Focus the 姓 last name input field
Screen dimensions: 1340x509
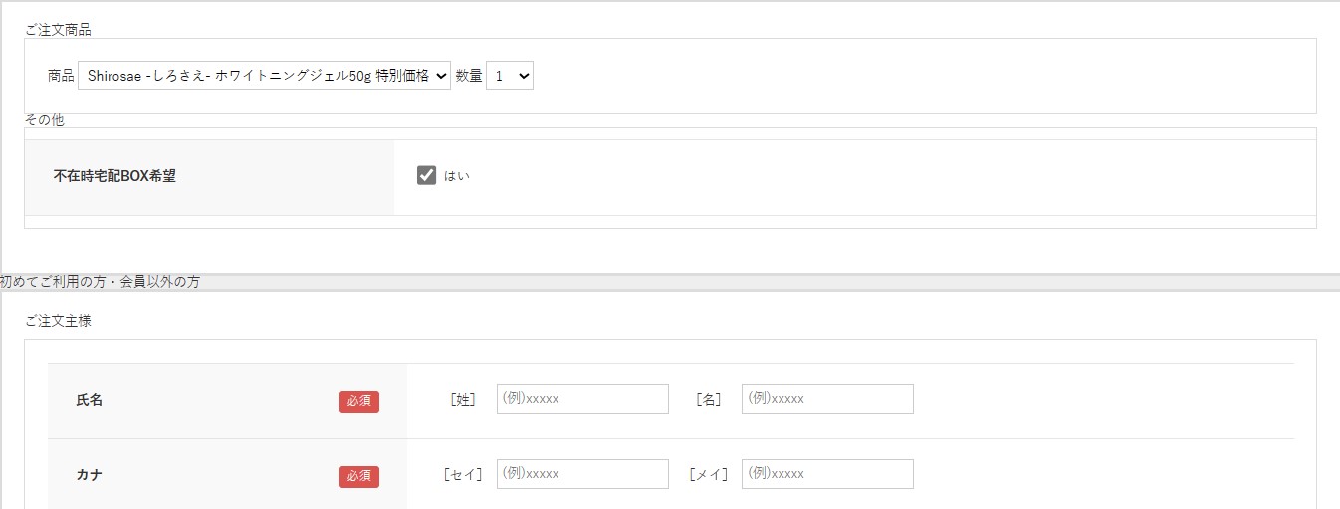(582, 399)
